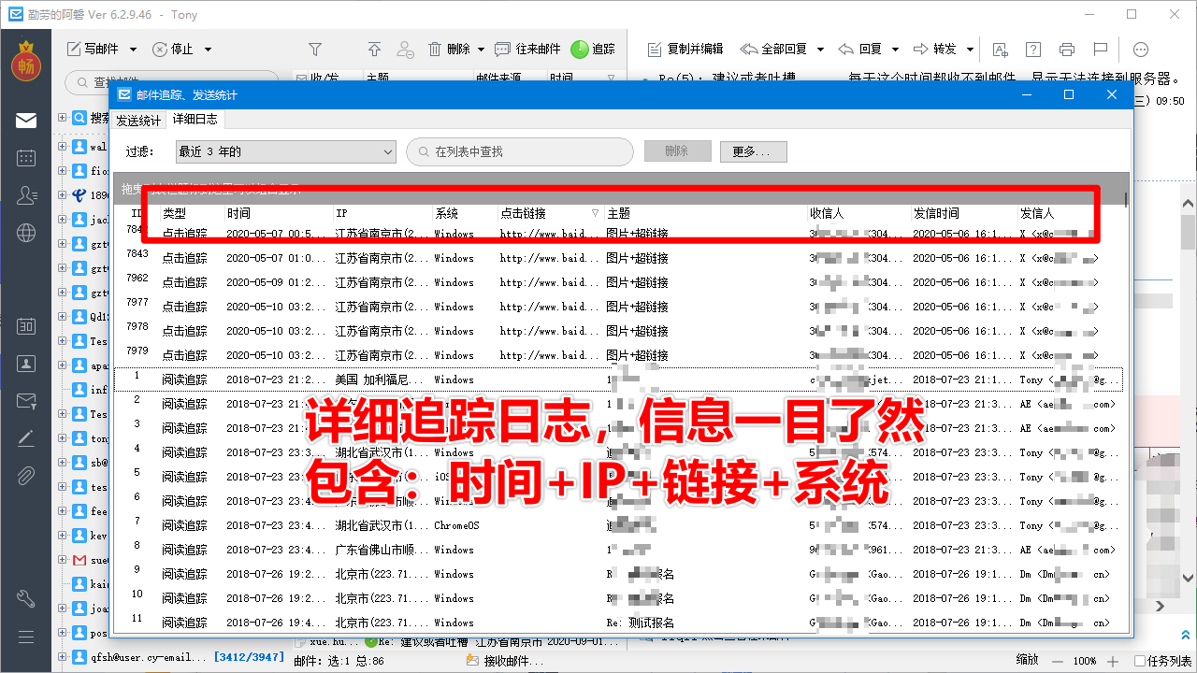Click the print icon above the reading pane
Image resolution: width=1197 pixels, height=673 pixels.
coord(1065,50)
